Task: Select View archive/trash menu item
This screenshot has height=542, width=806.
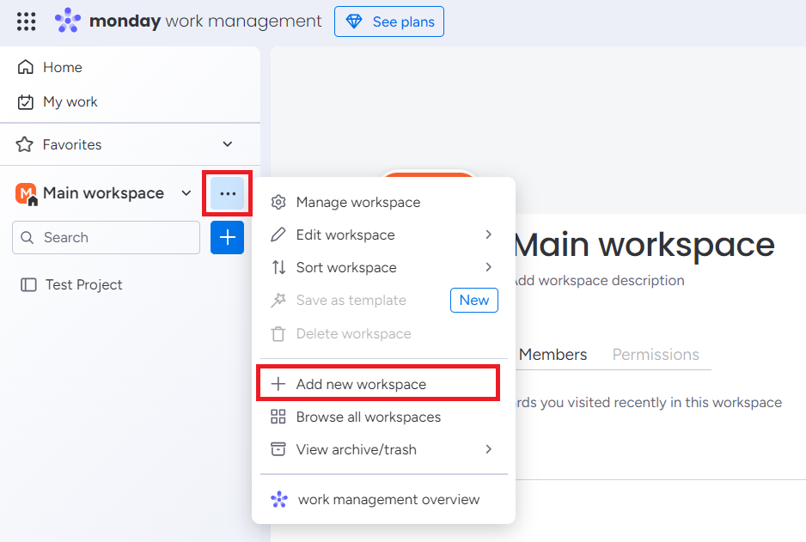Action: pyautogui.click(x=383, y=449)
